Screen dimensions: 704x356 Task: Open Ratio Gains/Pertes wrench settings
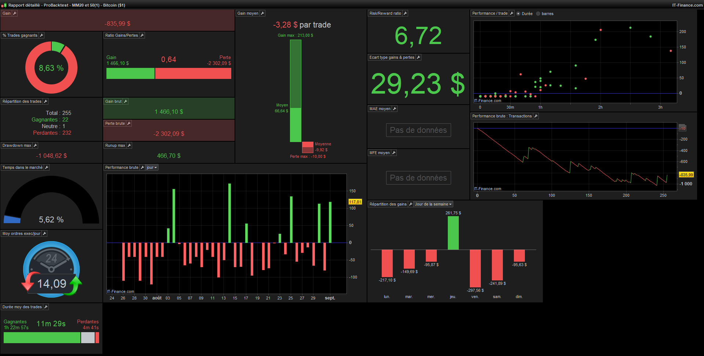click(x=142, y=35)
